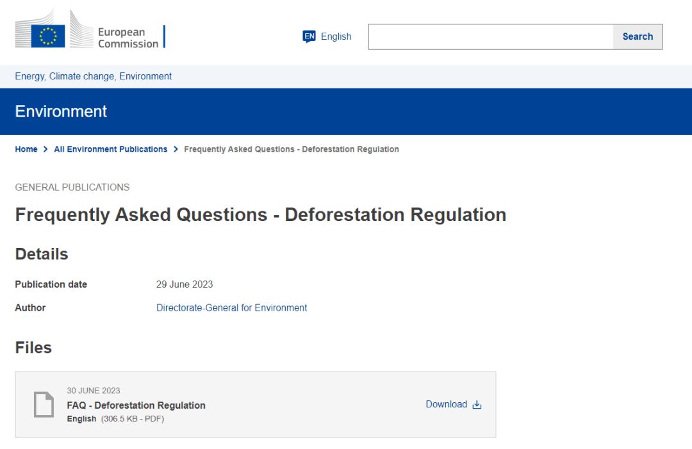The height and width of the screenshot is (449, 692).
Task: Select the EN language icon
Action: (309, 36)
